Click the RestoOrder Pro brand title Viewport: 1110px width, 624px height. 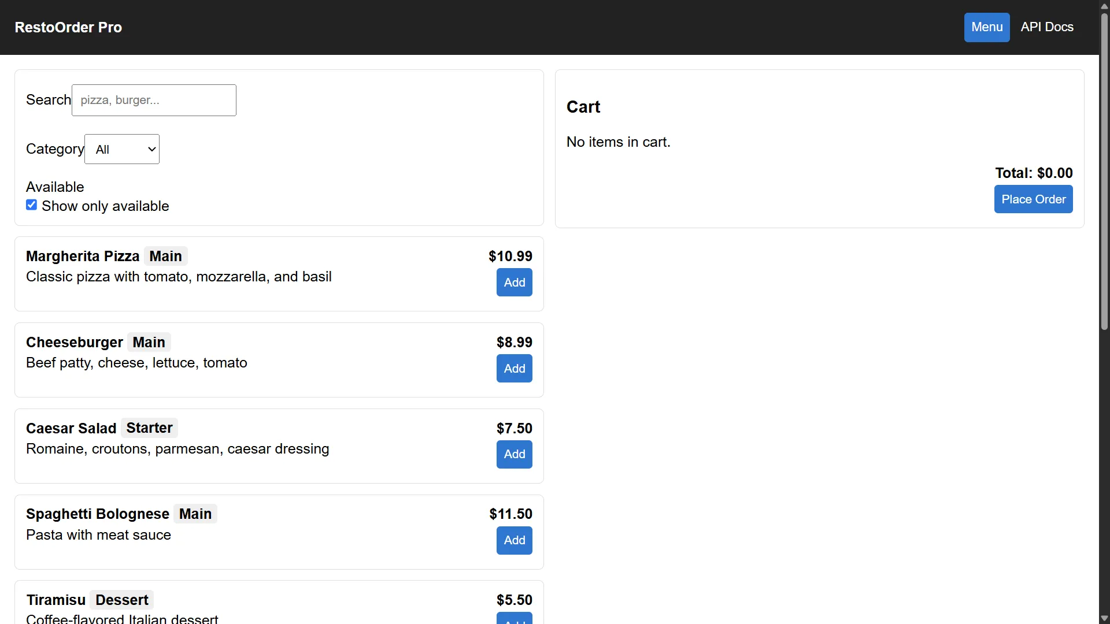point(68,27)
